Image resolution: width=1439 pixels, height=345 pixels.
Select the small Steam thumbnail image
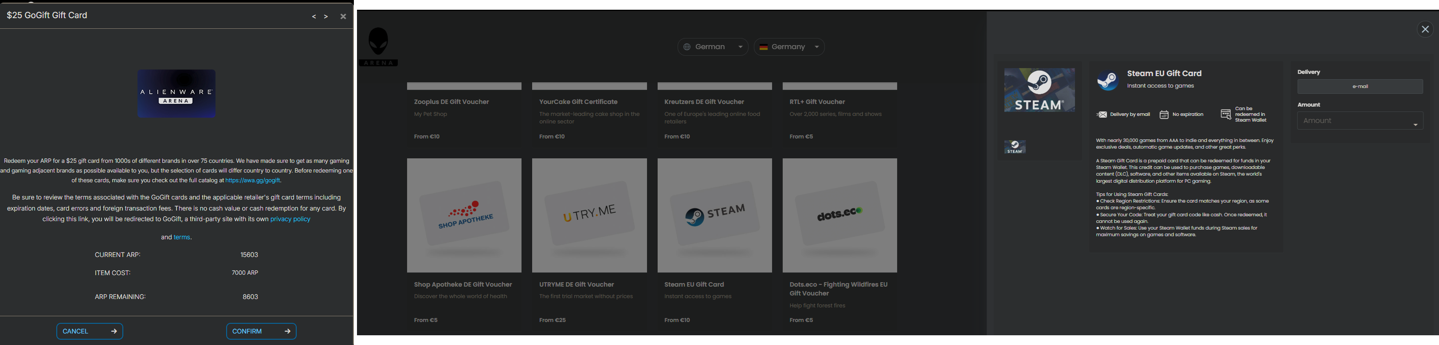pyautogui.click(x=1015, y=147)
